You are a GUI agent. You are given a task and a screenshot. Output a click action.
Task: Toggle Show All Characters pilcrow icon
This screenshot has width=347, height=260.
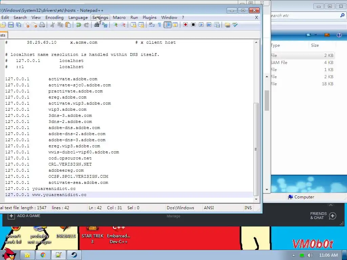tap(159, 25)
